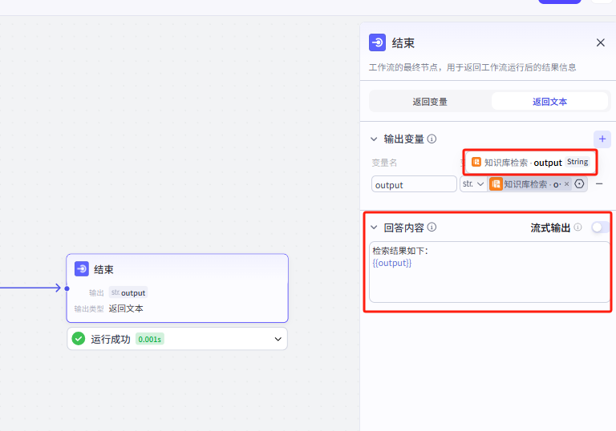Collapse the 回答内容 section

click(373, 228)
